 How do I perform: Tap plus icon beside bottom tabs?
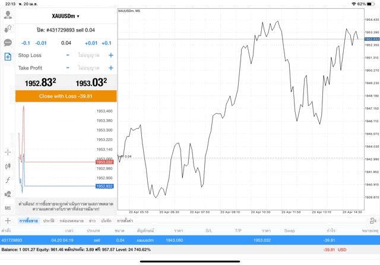click(8, 221)
